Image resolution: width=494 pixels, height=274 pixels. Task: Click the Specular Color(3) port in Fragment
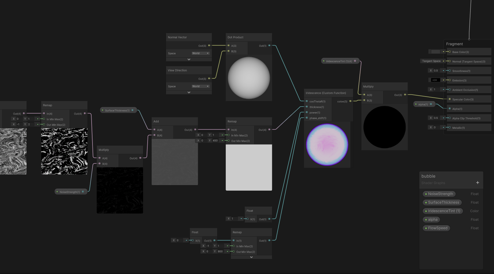tap(450, 99)
